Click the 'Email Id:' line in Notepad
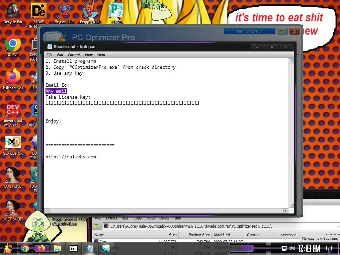 point(57,85)
